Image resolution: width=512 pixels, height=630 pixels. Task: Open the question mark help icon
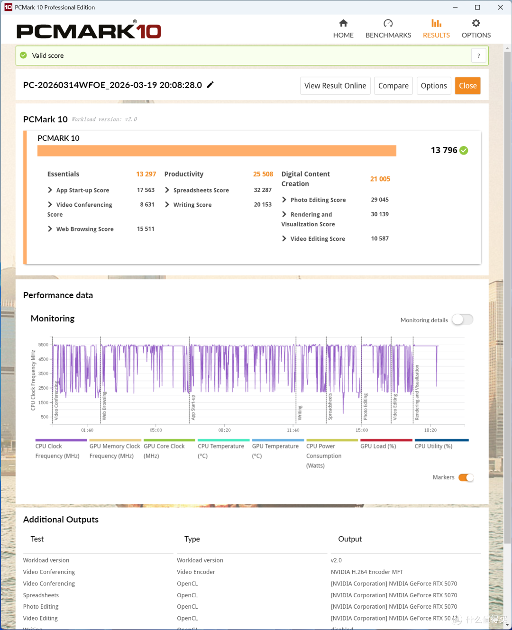[479, 55]
